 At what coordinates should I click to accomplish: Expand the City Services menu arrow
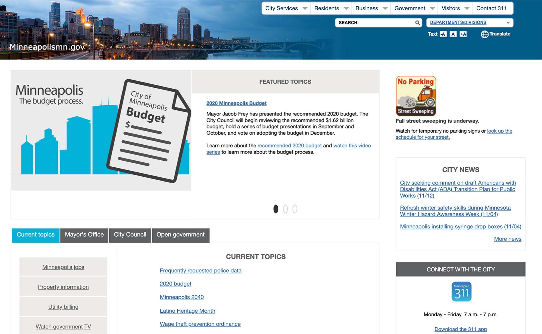[305, 8]
